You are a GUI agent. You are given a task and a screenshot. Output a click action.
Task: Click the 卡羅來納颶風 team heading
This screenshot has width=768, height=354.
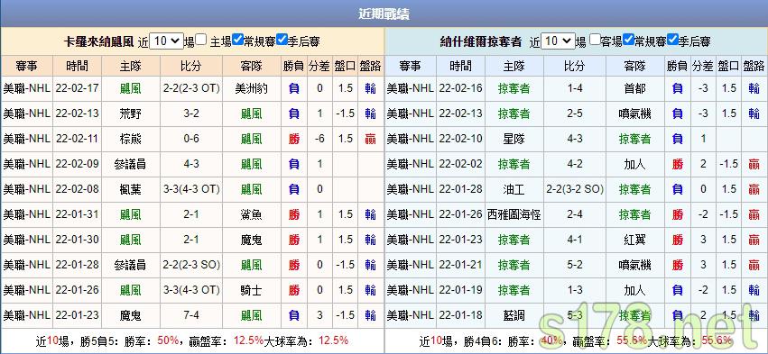[98, 41]
